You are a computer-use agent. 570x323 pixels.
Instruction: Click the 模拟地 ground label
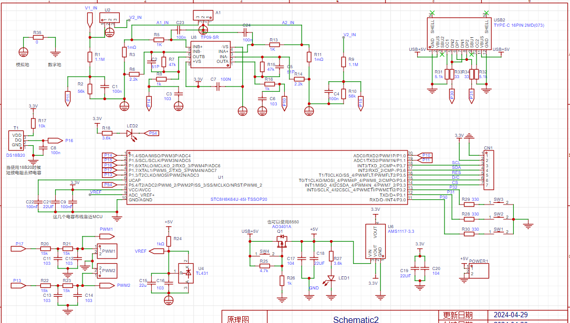click(22, 64)
